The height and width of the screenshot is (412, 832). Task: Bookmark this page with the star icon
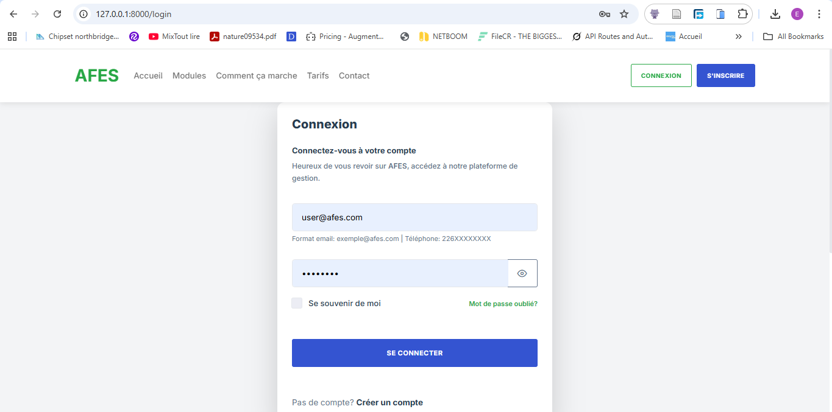(624, 14)
